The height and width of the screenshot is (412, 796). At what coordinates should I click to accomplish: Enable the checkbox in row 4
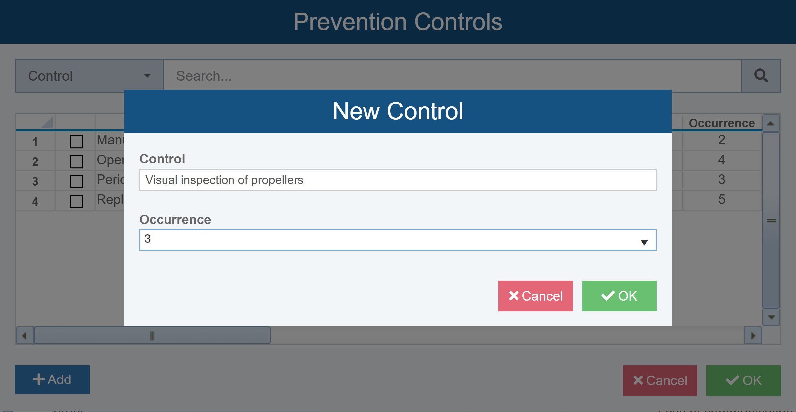pyautogui.click(x=76, y=201)
